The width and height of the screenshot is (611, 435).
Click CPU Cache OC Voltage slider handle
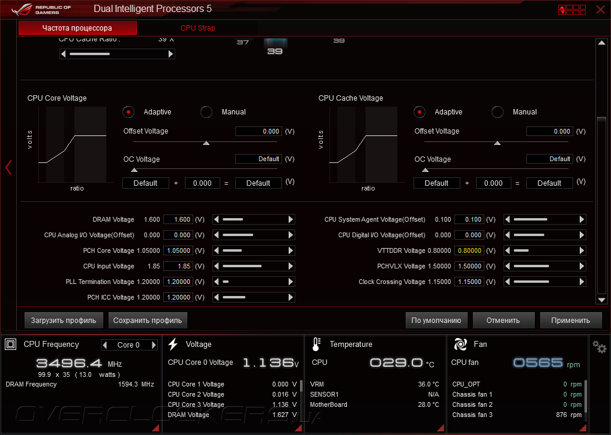426,170
